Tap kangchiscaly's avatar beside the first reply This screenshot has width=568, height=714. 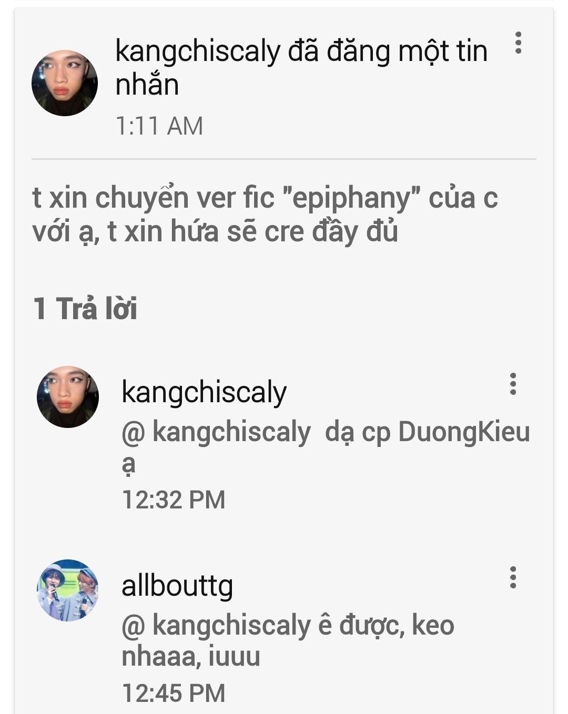pyautogui.click(x=67, y=397)
